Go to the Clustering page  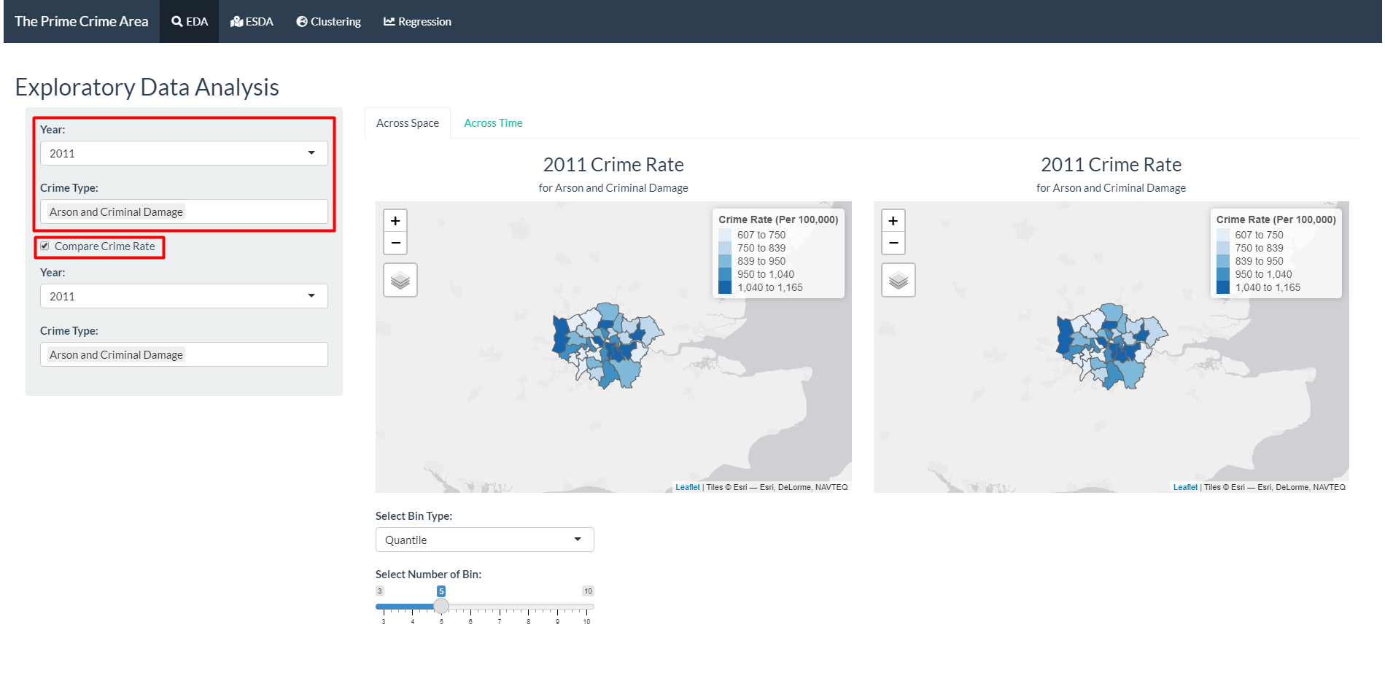[328, 22]
